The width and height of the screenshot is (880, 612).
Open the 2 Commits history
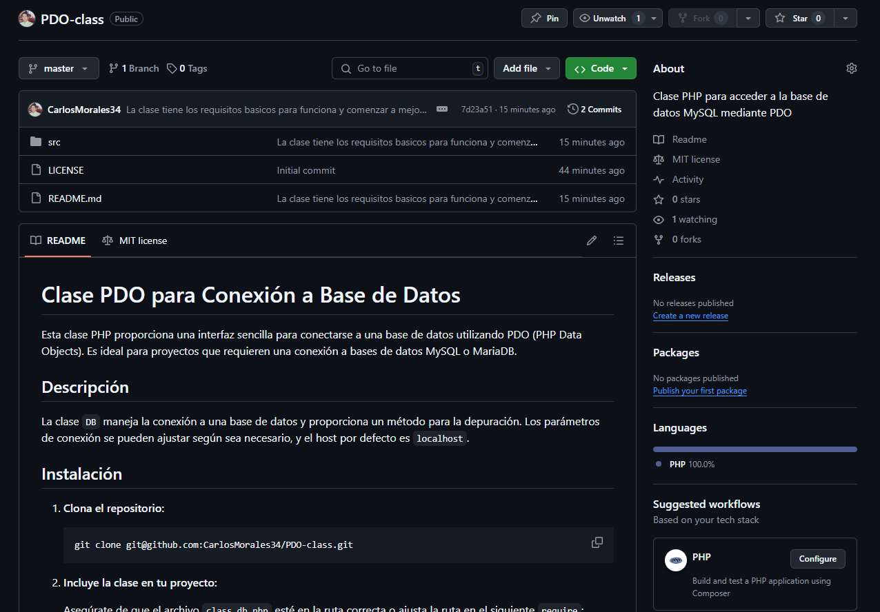point(594,110)
